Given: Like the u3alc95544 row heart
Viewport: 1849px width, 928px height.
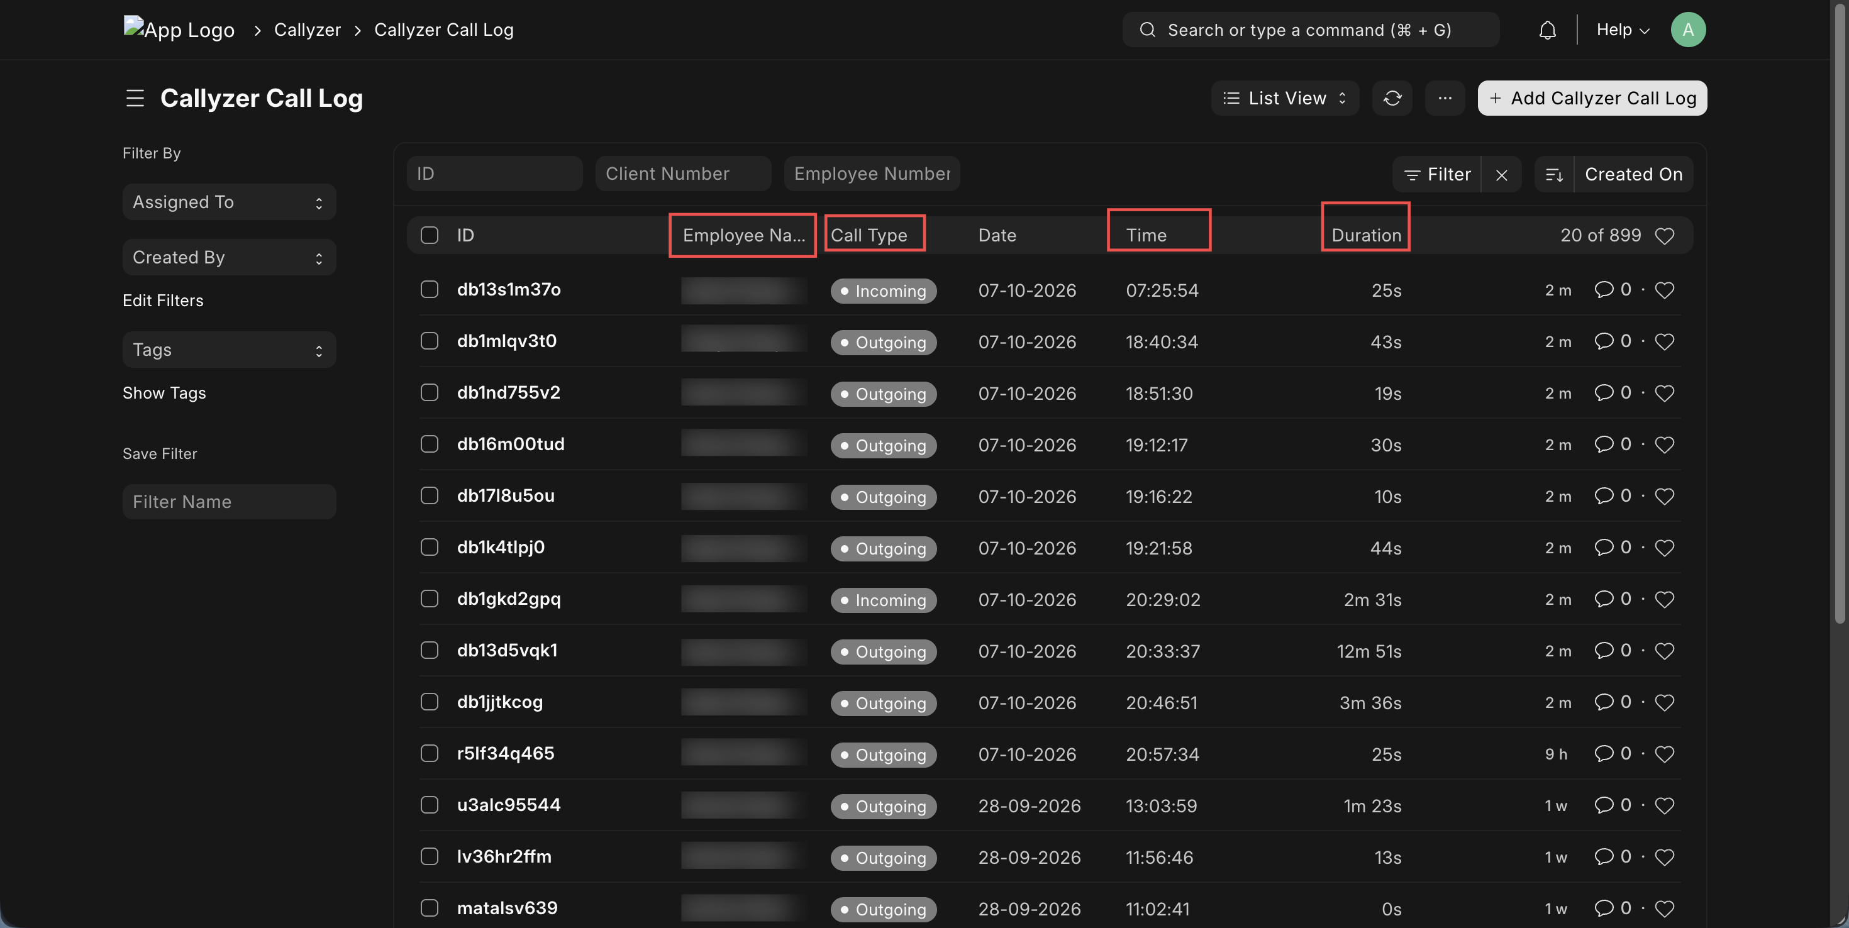Looking at the screenshot, I should click(x=1665, y=805).
